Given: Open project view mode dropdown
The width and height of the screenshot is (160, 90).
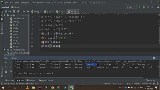Looking at the screenshot, I should click(x=8, y=11).
